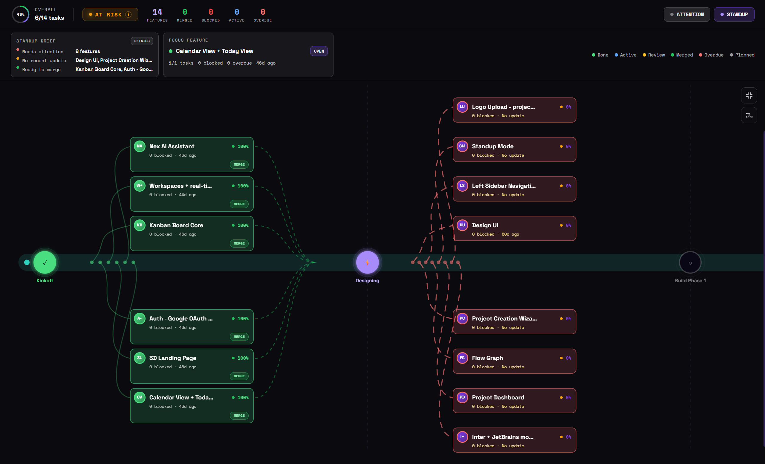Click MERGE on Calendar View card

click(239, 415)
